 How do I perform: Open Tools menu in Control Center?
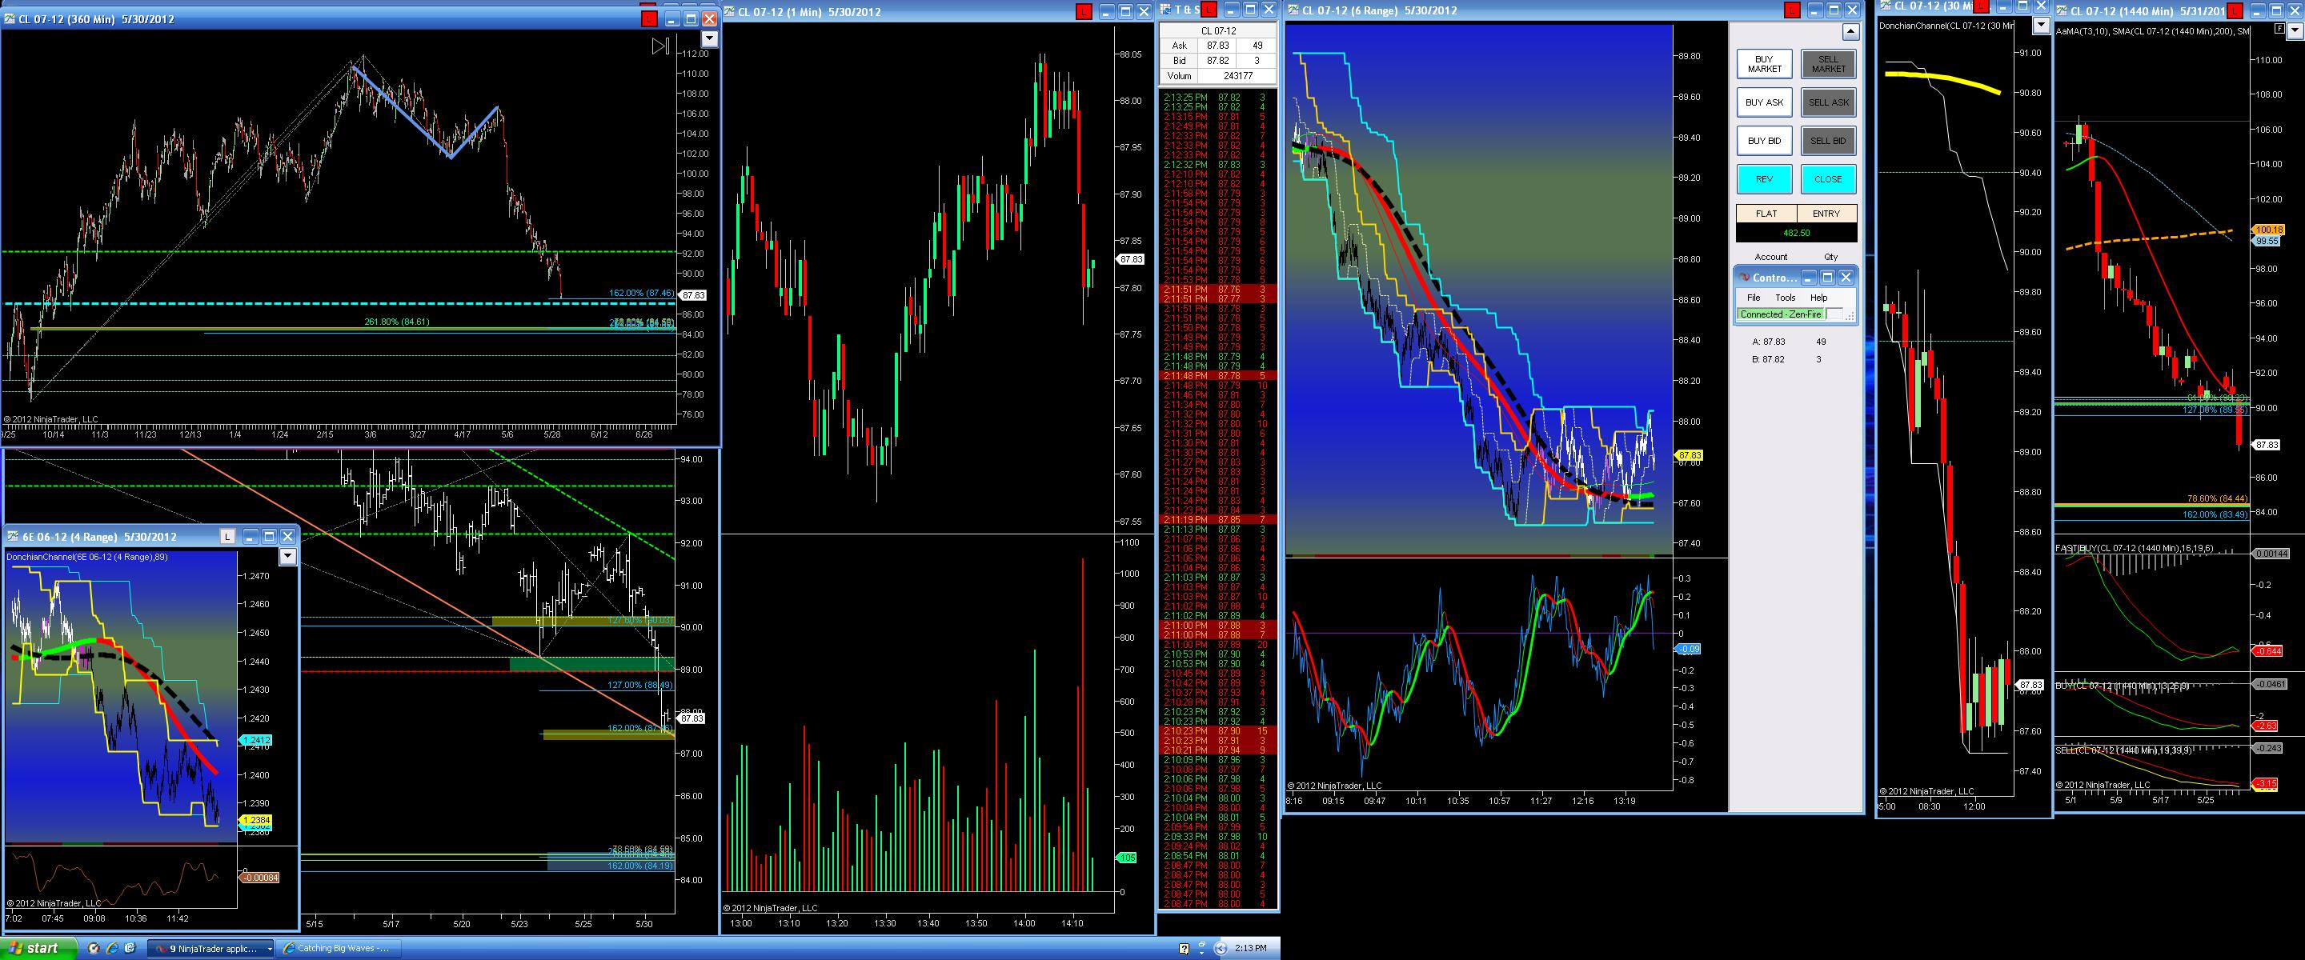coord(1785,298)
